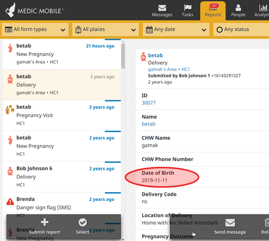Click the plus icon to submit report
Image resolution: width=269 pixels, height=241 pixels.
[x=45, y=222]
